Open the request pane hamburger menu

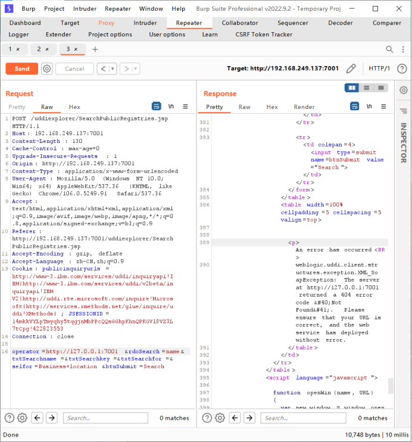[x=185, y=106]
